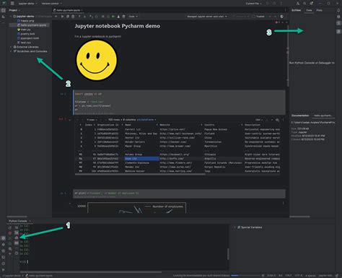
Task: Move cell down arrow icon
Action: tap(84, 17)
